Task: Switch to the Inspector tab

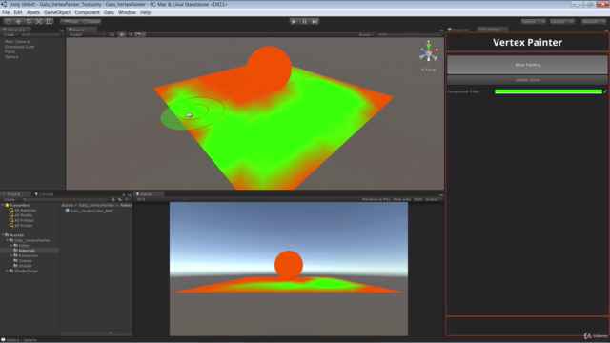Action: (459, 30)
